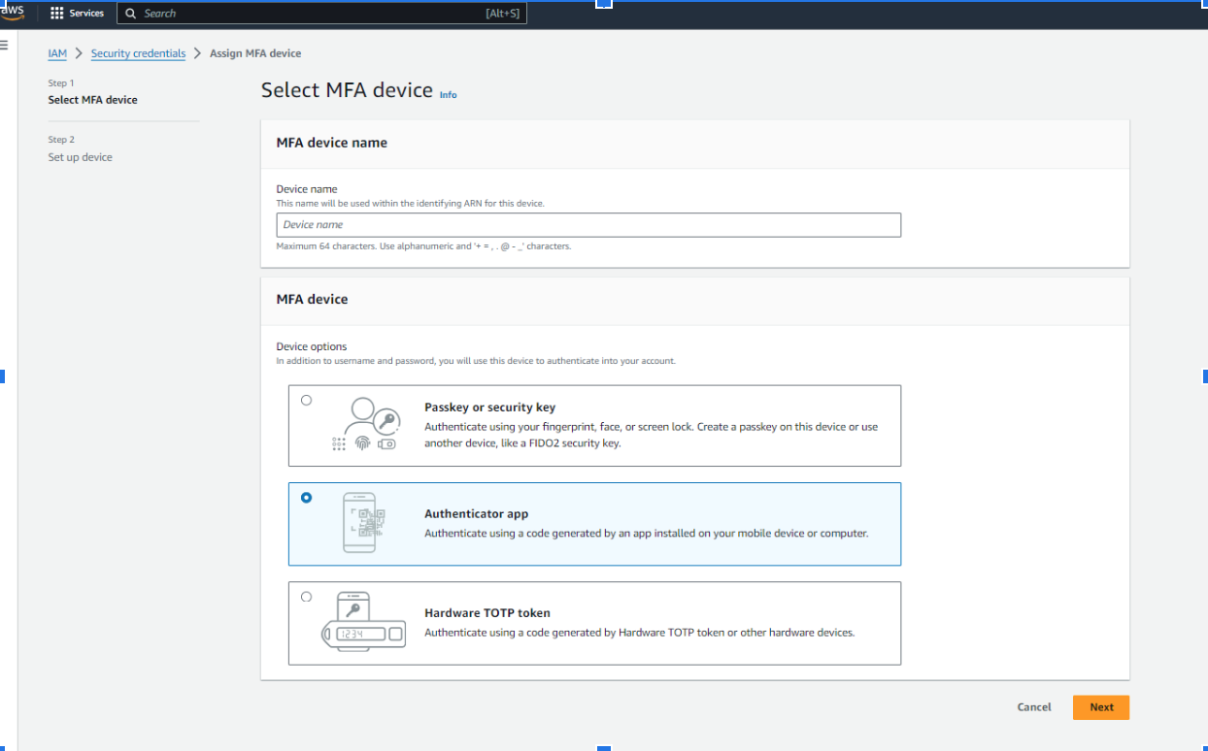Focus the top Search field
The height and width of the screenshot is (751, 1208).
[x=321, y=14]
